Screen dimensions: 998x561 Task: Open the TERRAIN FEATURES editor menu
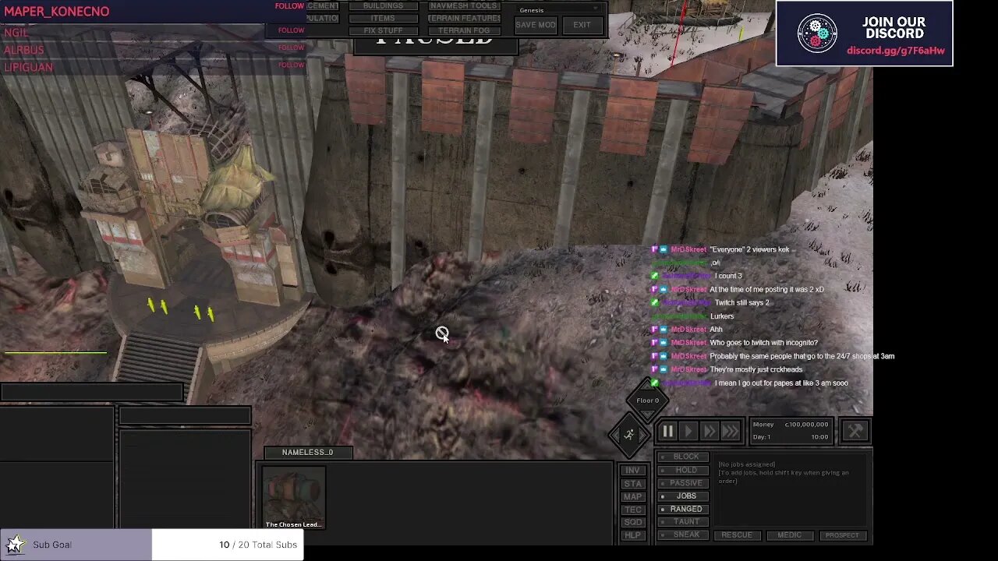pyautogui.click(x=464, y=18)
